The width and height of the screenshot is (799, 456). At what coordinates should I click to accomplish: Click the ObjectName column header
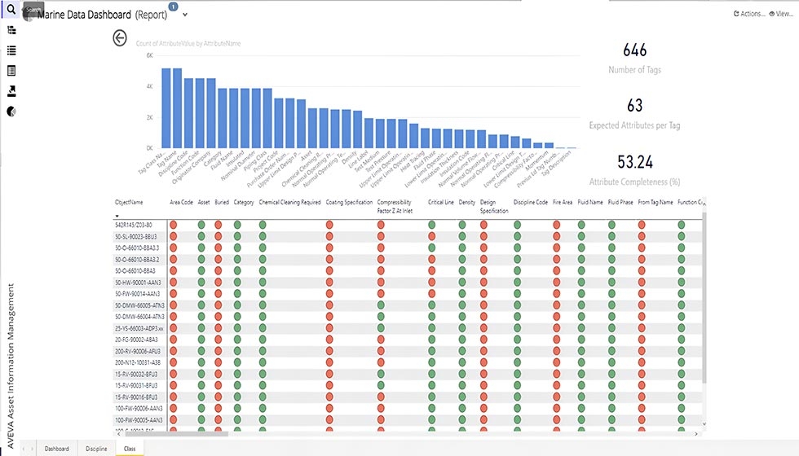pyautogui.click(x=129, y=201)
